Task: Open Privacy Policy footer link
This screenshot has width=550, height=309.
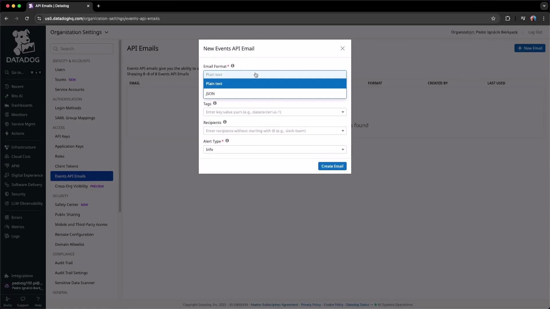Action: tap(311, 305)
